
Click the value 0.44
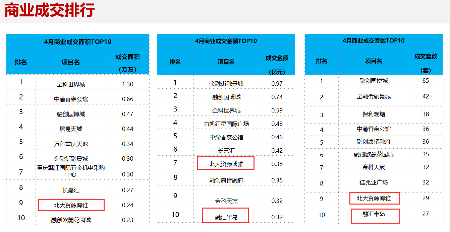(x=128, y=129)
